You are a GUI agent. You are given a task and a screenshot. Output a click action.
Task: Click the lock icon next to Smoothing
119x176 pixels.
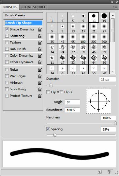[x=40, y=89]
